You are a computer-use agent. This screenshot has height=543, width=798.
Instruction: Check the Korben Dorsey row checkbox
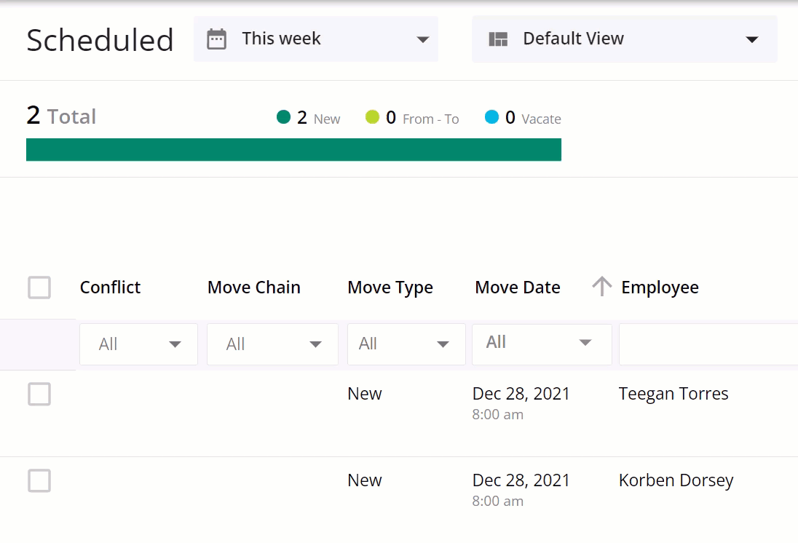tap(39, 481)
